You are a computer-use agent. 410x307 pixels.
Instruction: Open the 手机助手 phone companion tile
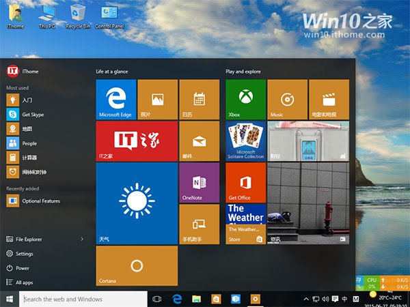tap(200, 224)
